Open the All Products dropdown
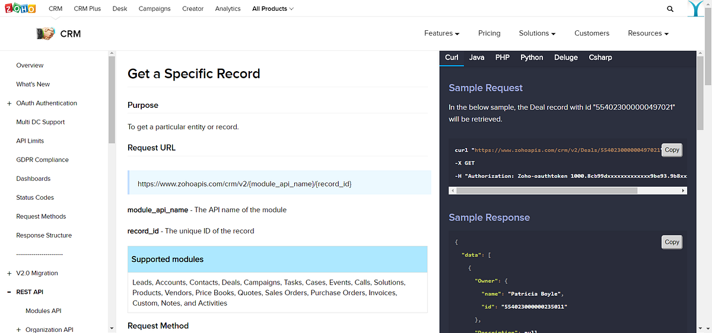712x333 pixels. 273,9
